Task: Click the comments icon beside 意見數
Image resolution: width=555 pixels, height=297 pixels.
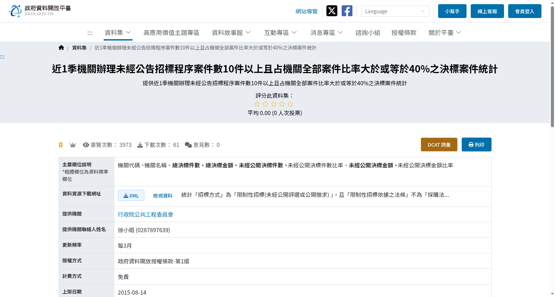Action: click(x=188, y=145)
